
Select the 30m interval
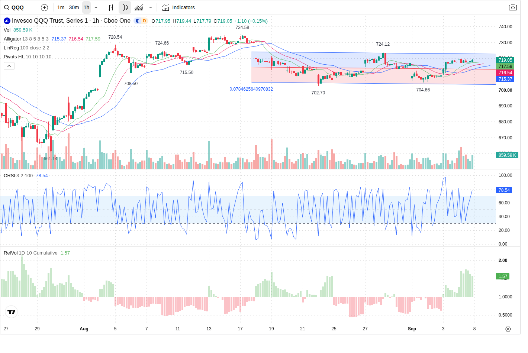point(74,7)
